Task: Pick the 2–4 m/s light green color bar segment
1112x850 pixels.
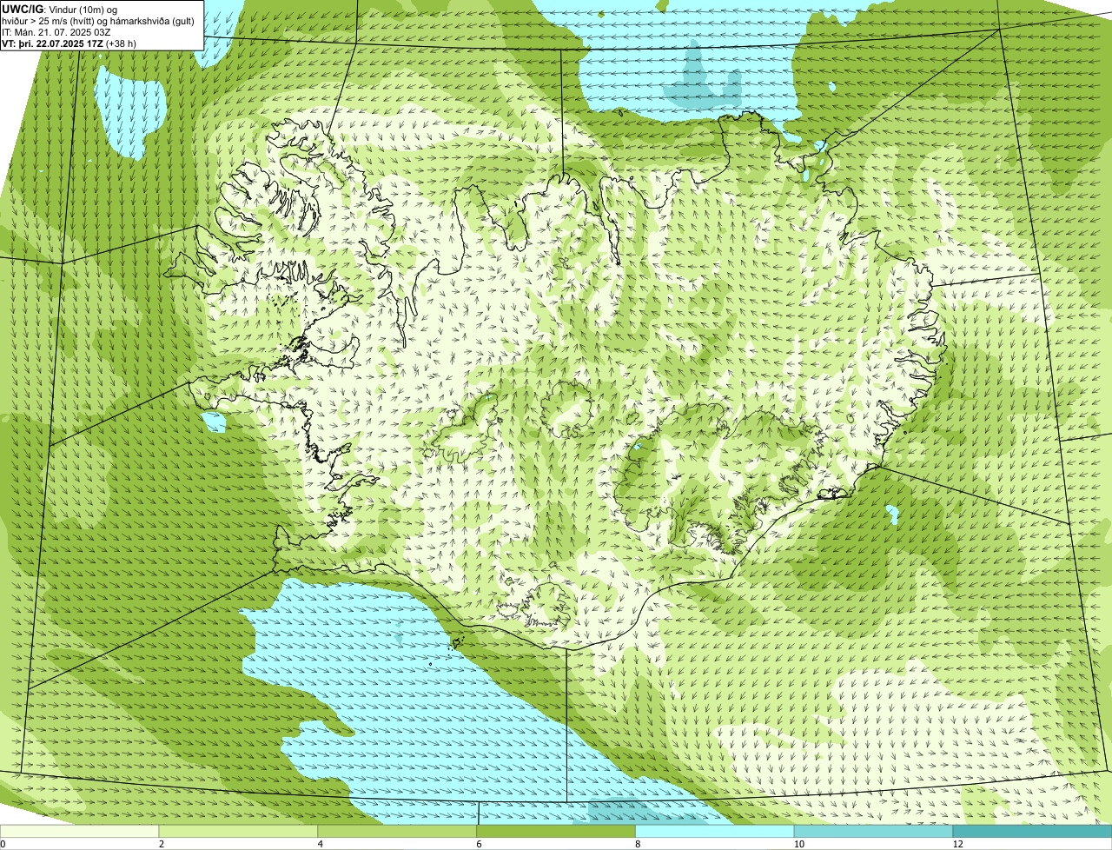Action: pos(239,831)
